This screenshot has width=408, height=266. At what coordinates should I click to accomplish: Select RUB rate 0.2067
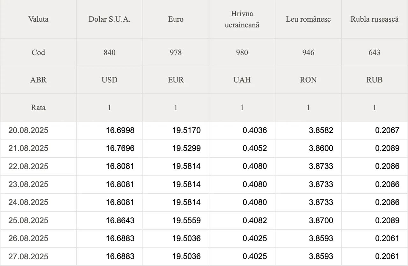point(387,130)
